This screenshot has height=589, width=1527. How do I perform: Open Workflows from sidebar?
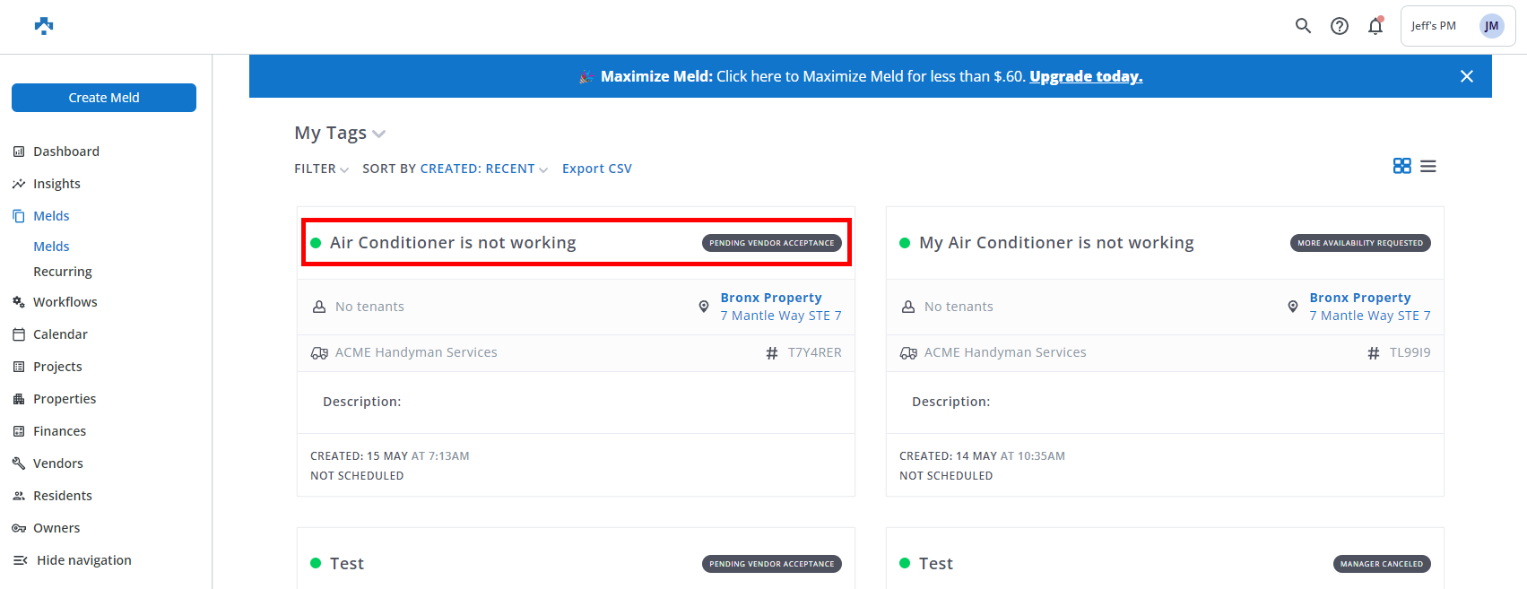coord(65,302)
